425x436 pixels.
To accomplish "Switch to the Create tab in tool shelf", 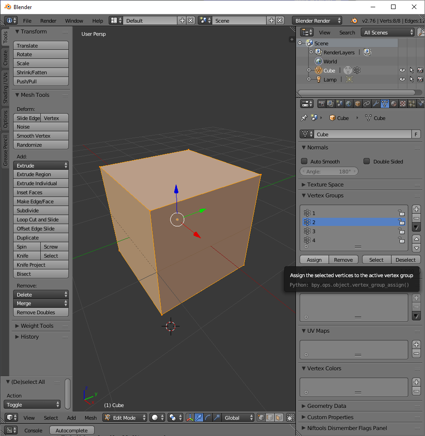I will pos(5,58).
